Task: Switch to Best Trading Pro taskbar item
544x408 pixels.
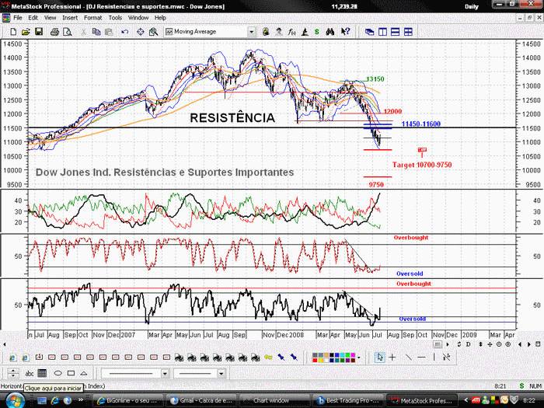Action: [x=348, y=400]
